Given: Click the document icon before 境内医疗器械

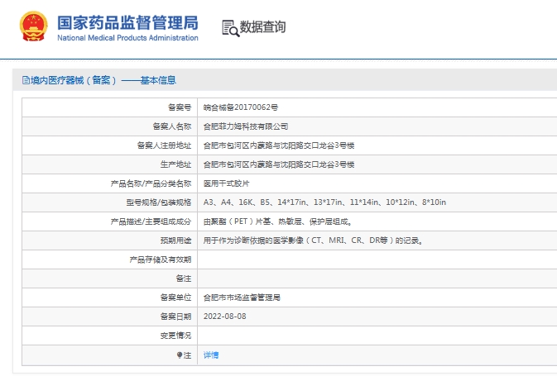Looking at the screenshot, I should [26, 80].
